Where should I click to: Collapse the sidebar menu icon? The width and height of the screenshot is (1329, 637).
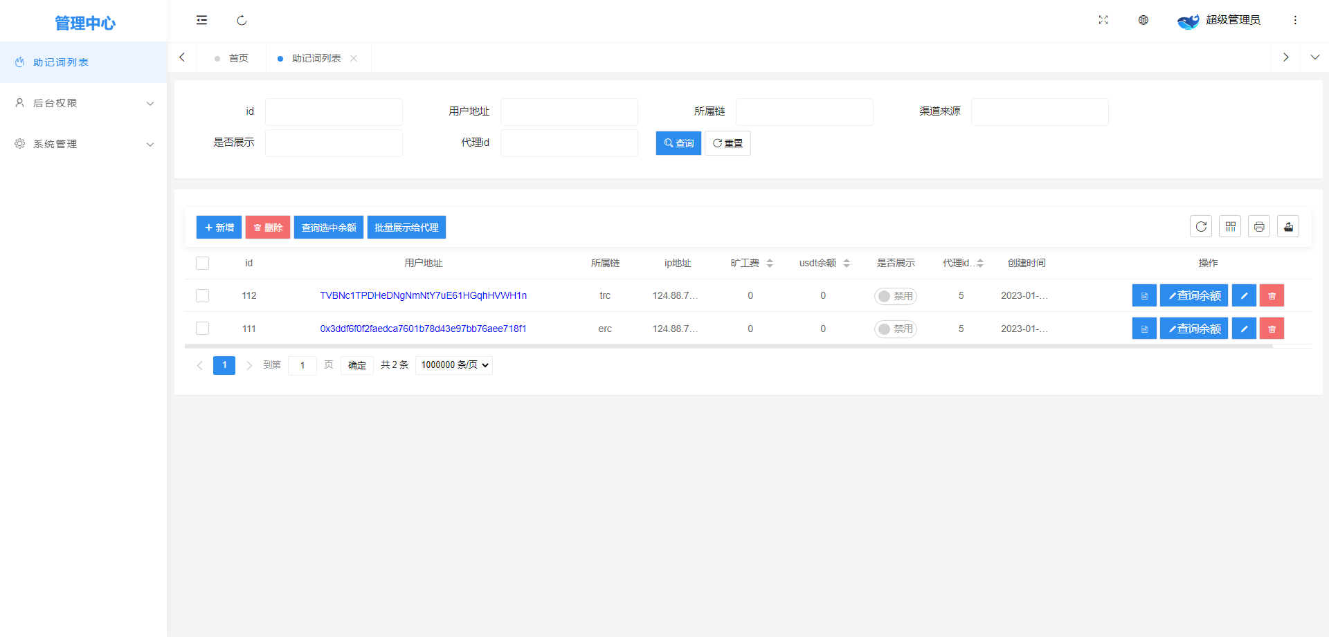pos(201,20)
